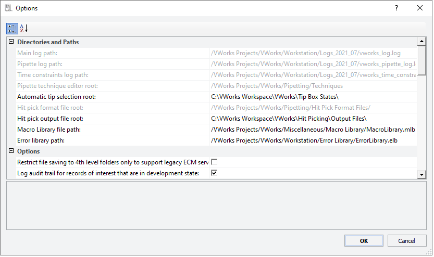Select the Main log path row label
This screenshot has height=257, width=434.
(37, 53)
